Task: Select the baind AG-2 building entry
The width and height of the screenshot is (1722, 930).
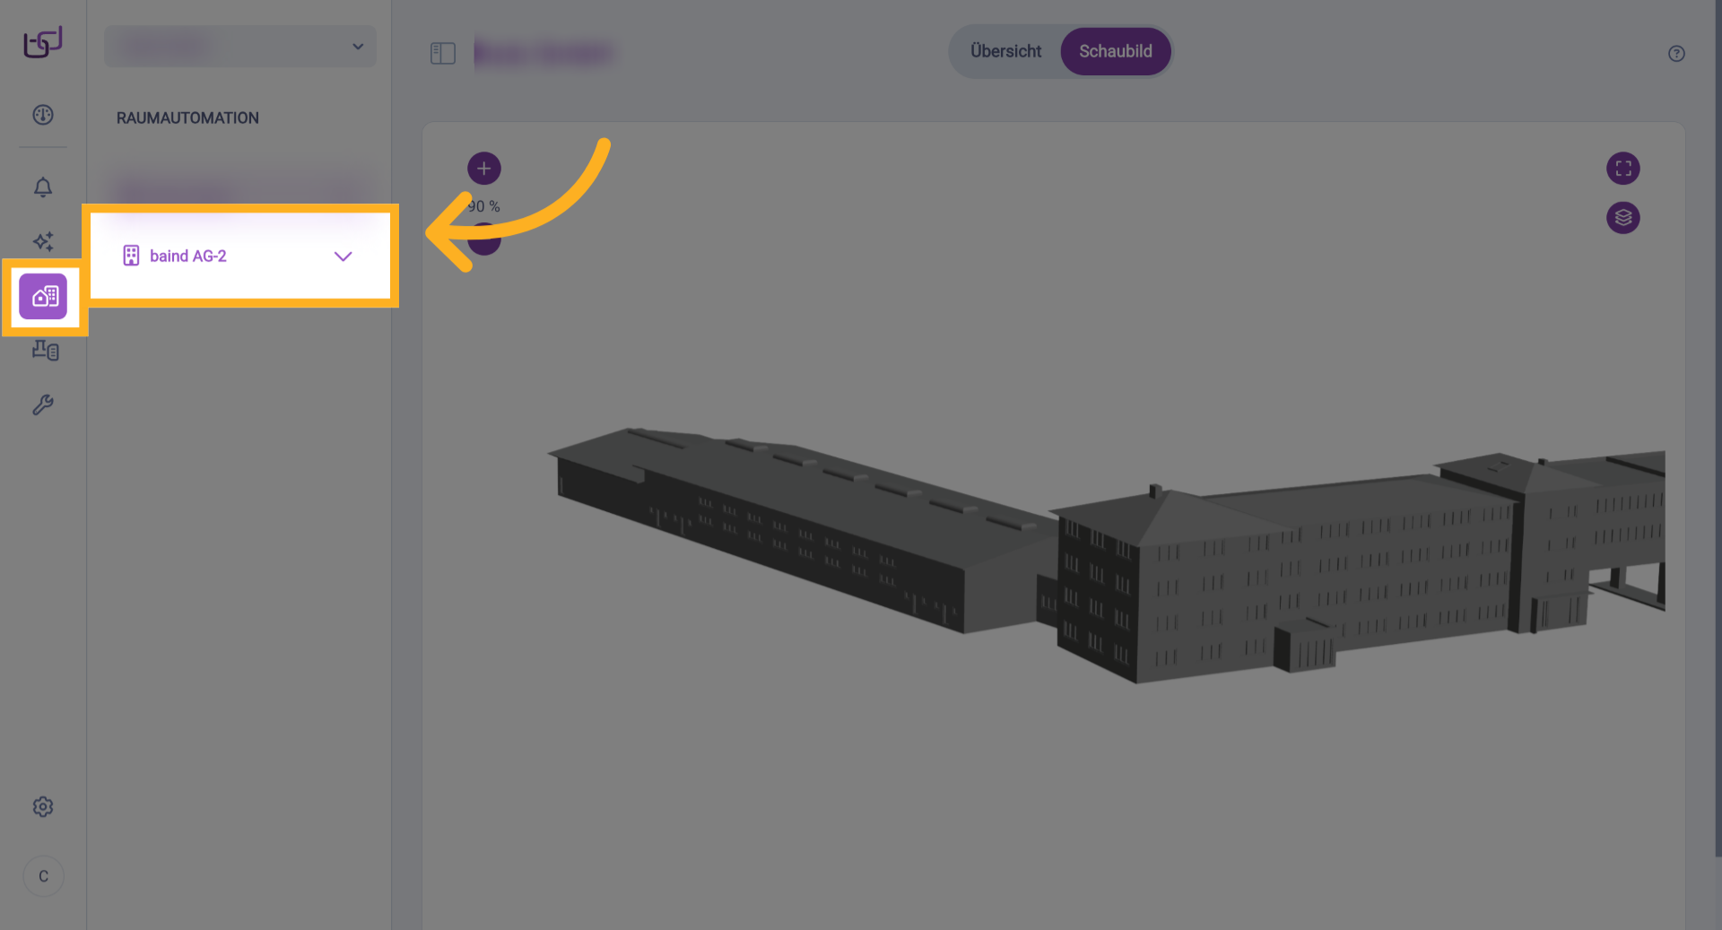Action: tap(187, 256)
